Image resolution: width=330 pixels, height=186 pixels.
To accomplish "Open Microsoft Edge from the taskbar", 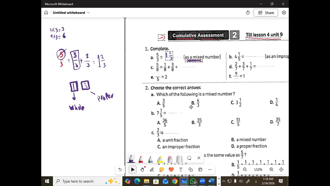I will 137,181.
